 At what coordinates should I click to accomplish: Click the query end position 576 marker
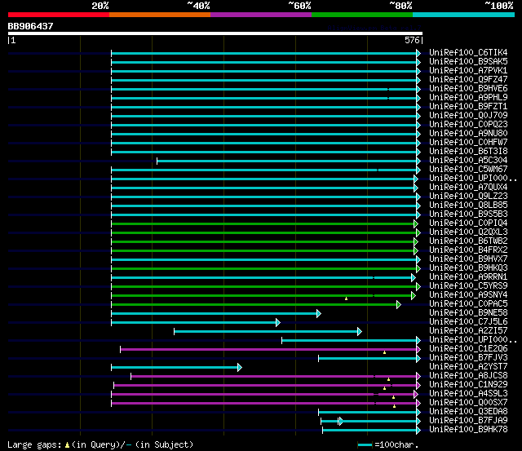coord(414,40)
